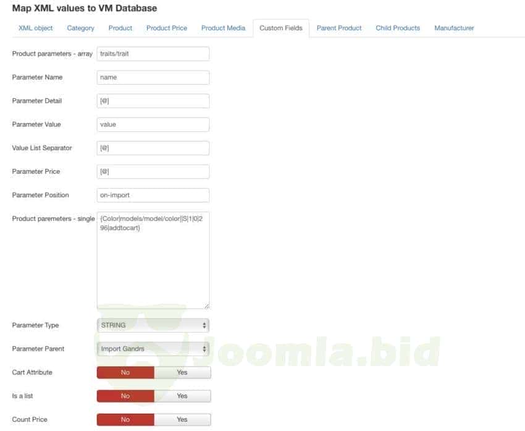525x431 pixels.
Task: Set Cart Attribute to Yes
Action: point(182,372)
